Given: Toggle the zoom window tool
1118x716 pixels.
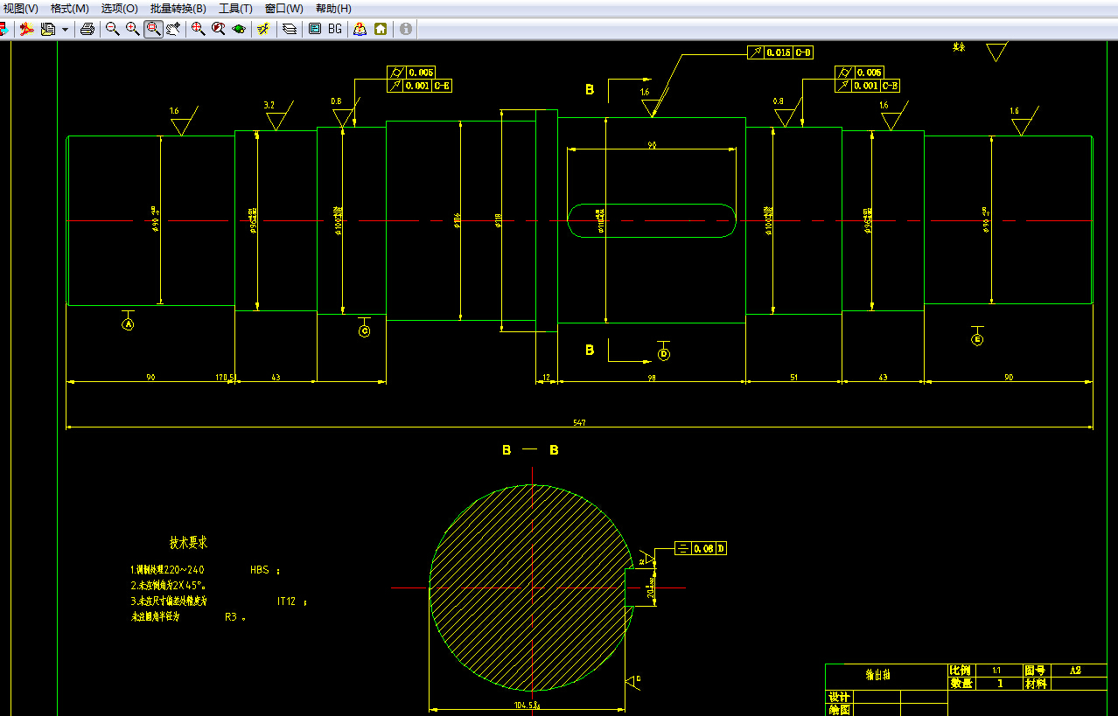Looking at the screenshot, I should click(x=153, y=29).
